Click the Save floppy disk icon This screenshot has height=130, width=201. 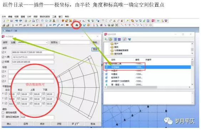point(11,21)
